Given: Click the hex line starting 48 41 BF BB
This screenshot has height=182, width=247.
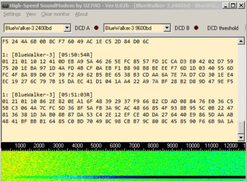Looking at the screenshot, I should tap(118, 121).
